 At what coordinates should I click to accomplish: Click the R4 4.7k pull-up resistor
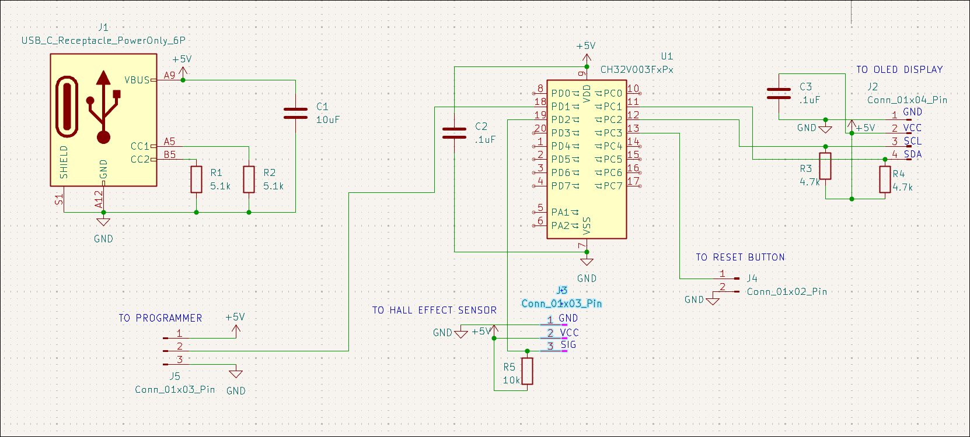coord(885,179)
